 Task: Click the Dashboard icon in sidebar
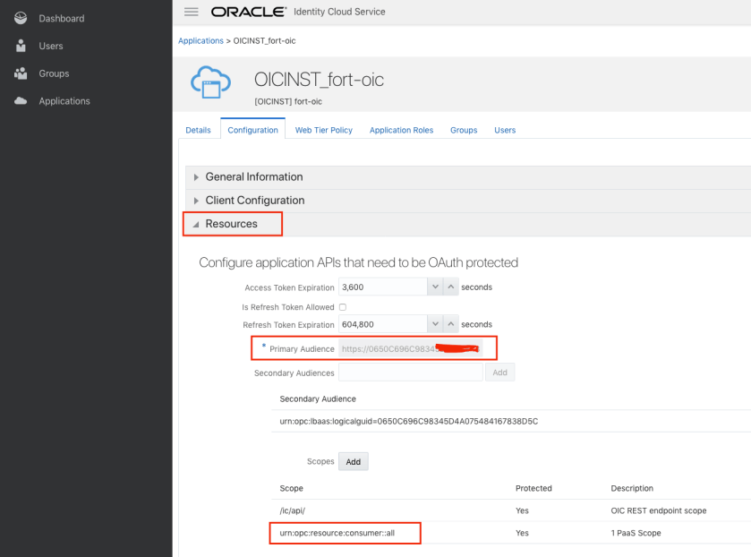tap(21, 18)
